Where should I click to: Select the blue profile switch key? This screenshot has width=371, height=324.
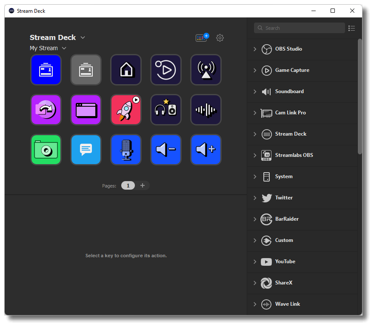point(46,70)
